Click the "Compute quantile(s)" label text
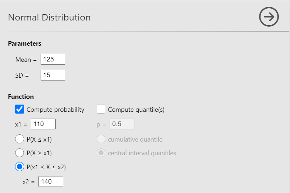Screen dimensions: 290x193 (136, 110)
